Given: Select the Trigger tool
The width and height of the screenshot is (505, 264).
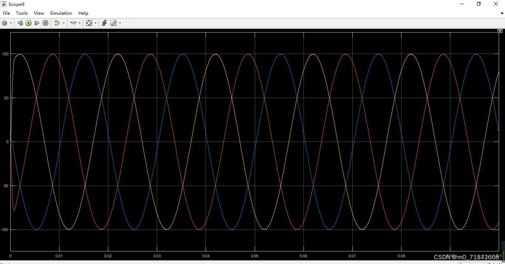Looking at the screenshot, I should [104, 23].
